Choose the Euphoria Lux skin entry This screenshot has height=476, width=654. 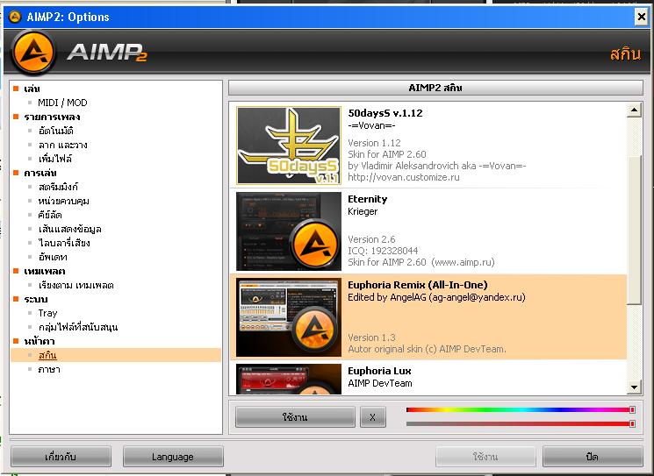(428, 378)
